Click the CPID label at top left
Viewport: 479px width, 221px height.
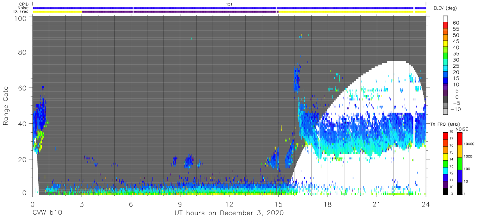(23, 4)
